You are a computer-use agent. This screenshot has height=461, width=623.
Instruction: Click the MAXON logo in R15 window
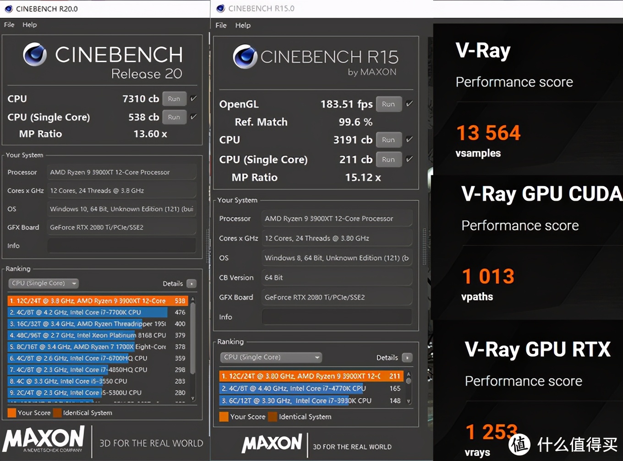(272, 444)
